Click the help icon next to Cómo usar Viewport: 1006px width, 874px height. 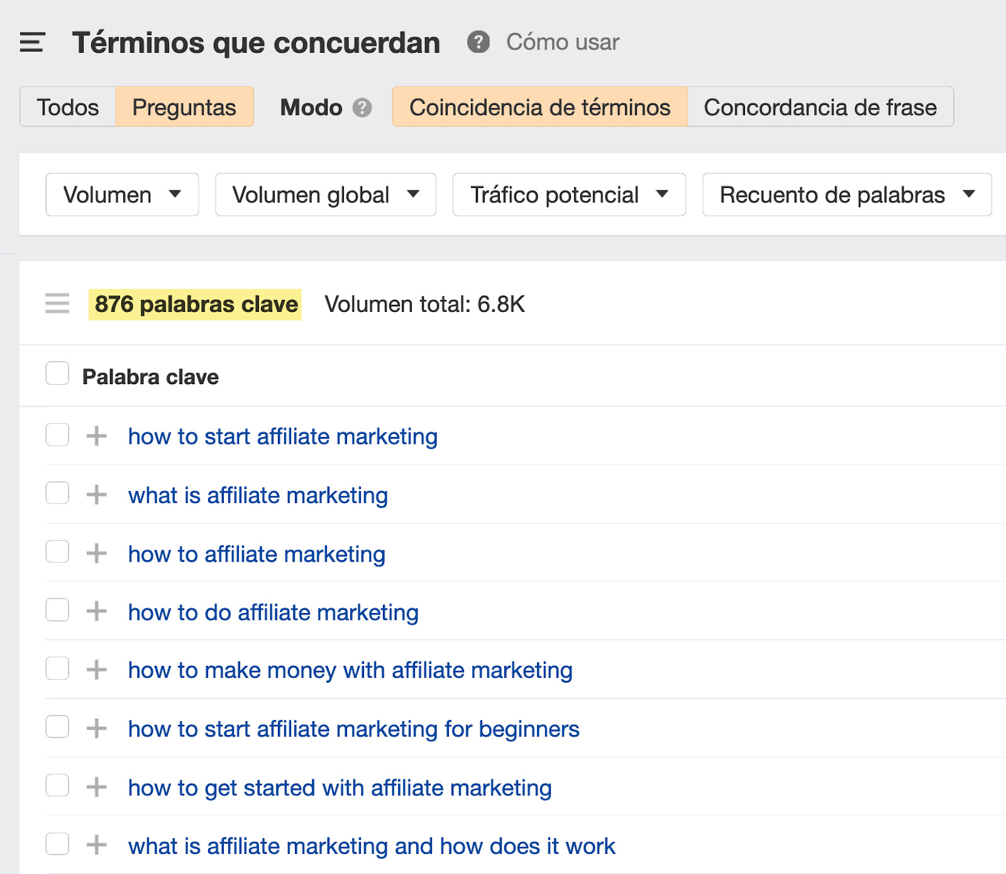[478, 42]
